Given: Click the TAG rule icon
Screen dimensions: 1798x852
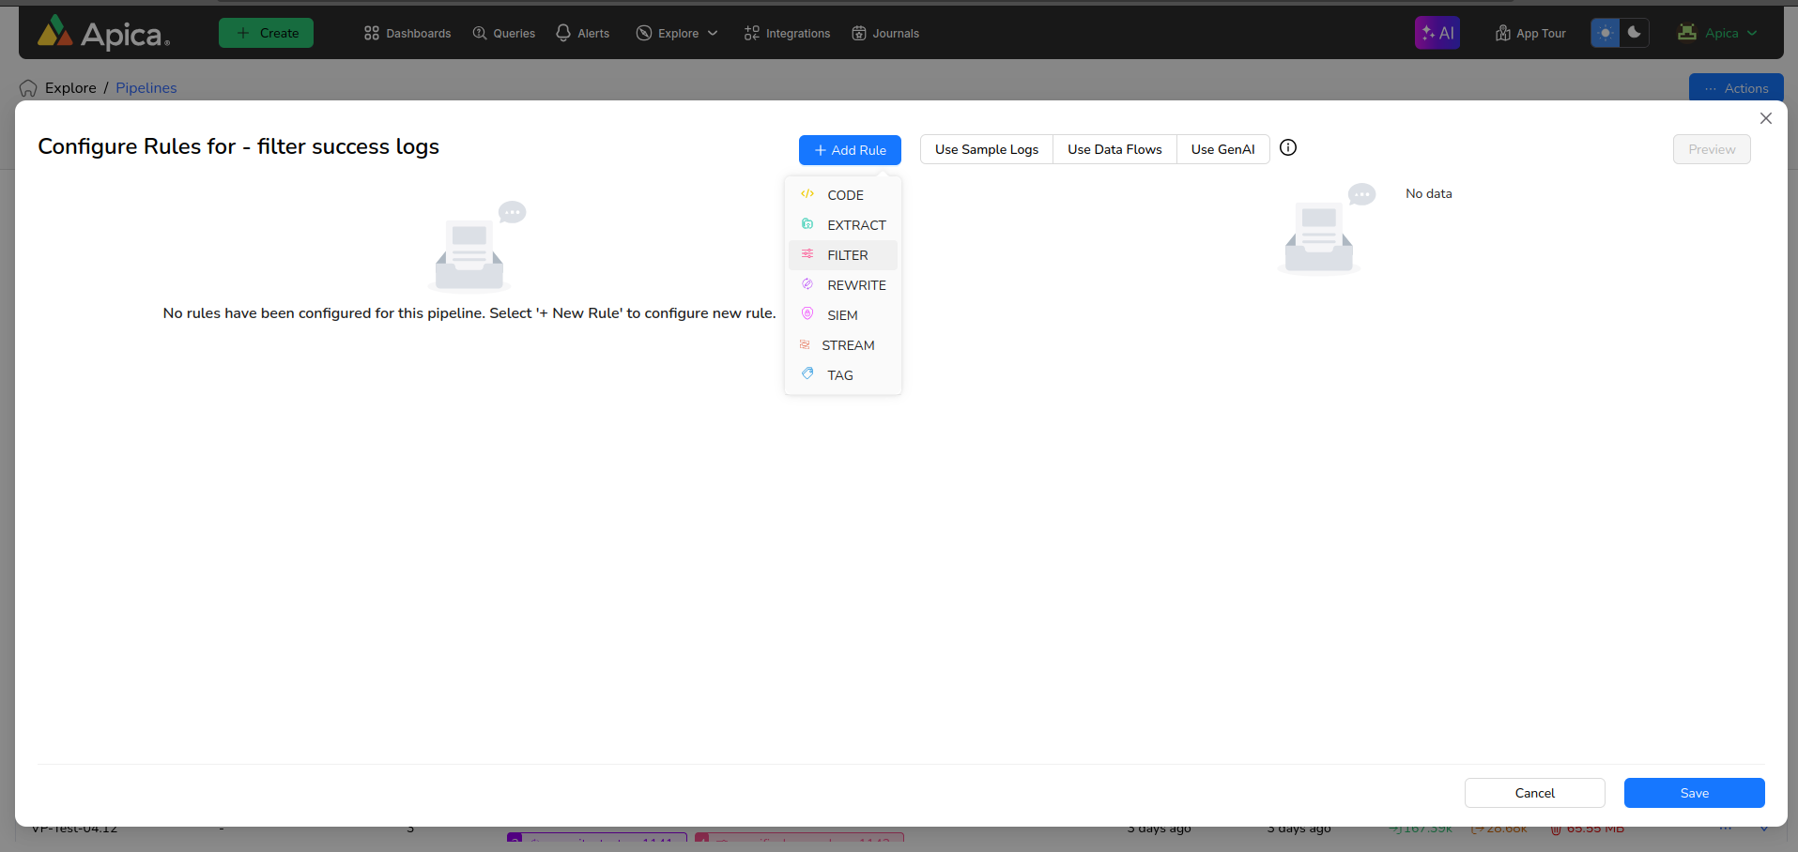Looking at the screenshot, I should click(x=807, y=374).
